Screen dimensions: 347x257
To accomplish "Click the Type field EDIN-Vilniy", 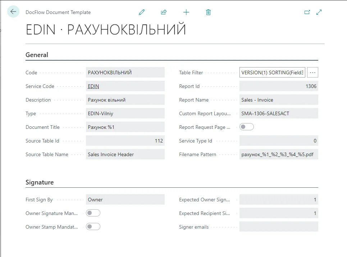I will coord(125,113).
